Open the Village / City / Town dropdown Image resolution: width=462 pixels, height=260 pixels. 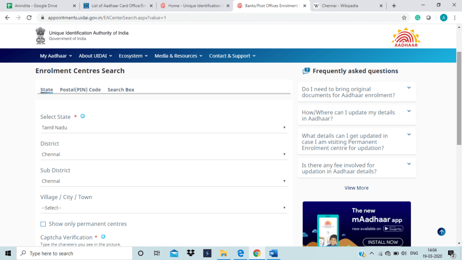point(163,208)
